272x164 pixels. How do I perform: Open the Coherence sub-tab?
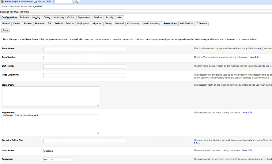(x=202, y=24)
